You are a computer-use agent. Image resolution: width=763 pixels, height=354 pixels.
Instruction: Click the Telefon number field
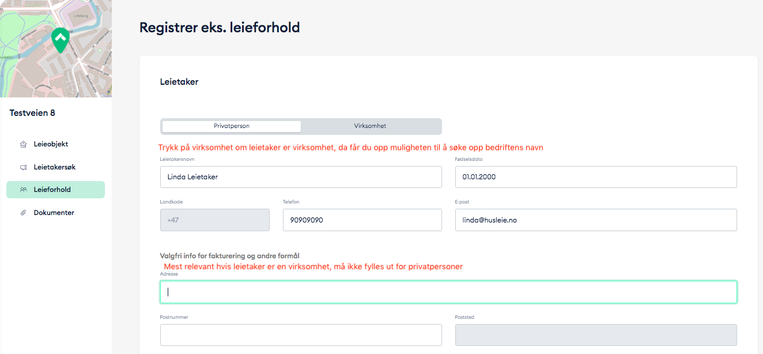[x=362, y=220]
